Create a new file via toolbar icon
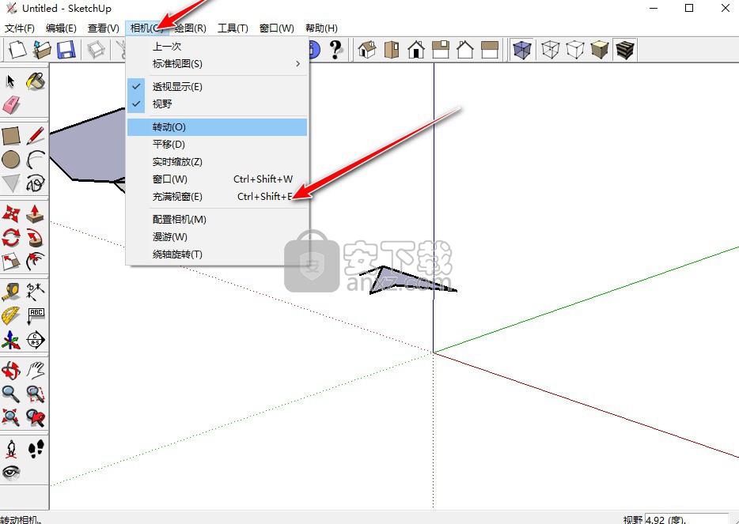Screen dimensions: 739x524 click(17, 50)
